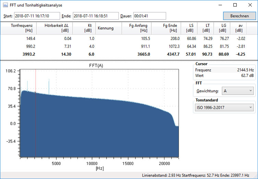This screenshot has width=258, height=179.
Task: Open the Gewichtung dropdown
Action: (237, 91)
